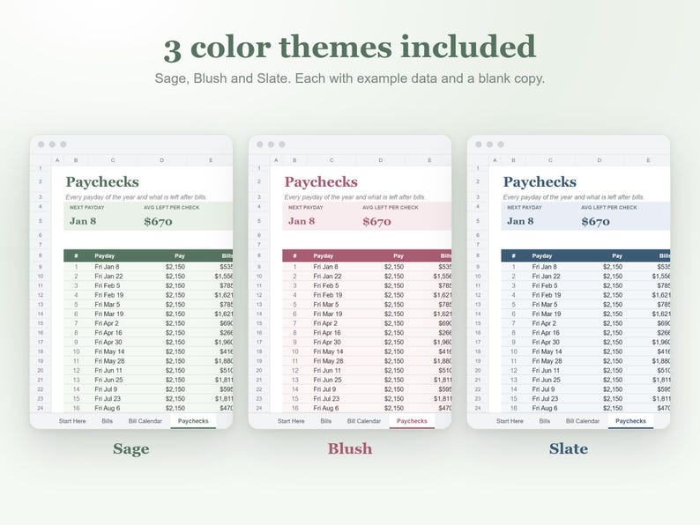The image size is (700, 525).
Task: Select Fri Apr 30 cell in Blush sheet
Action: (327, 343)
